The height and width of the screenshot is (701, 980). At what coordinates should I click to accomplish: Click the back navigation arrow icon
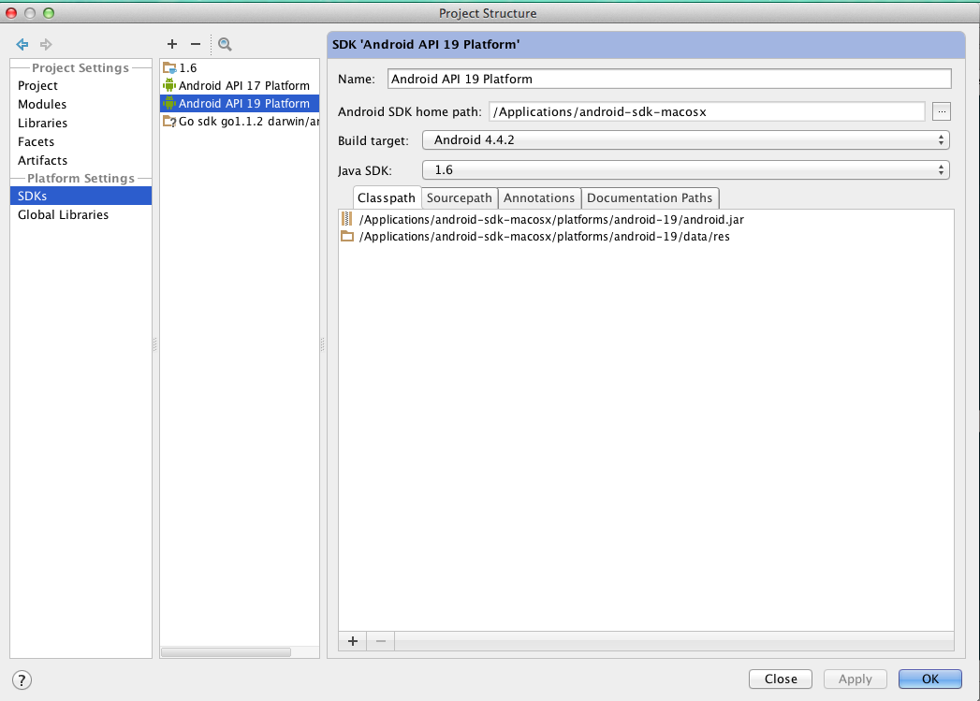21,44
